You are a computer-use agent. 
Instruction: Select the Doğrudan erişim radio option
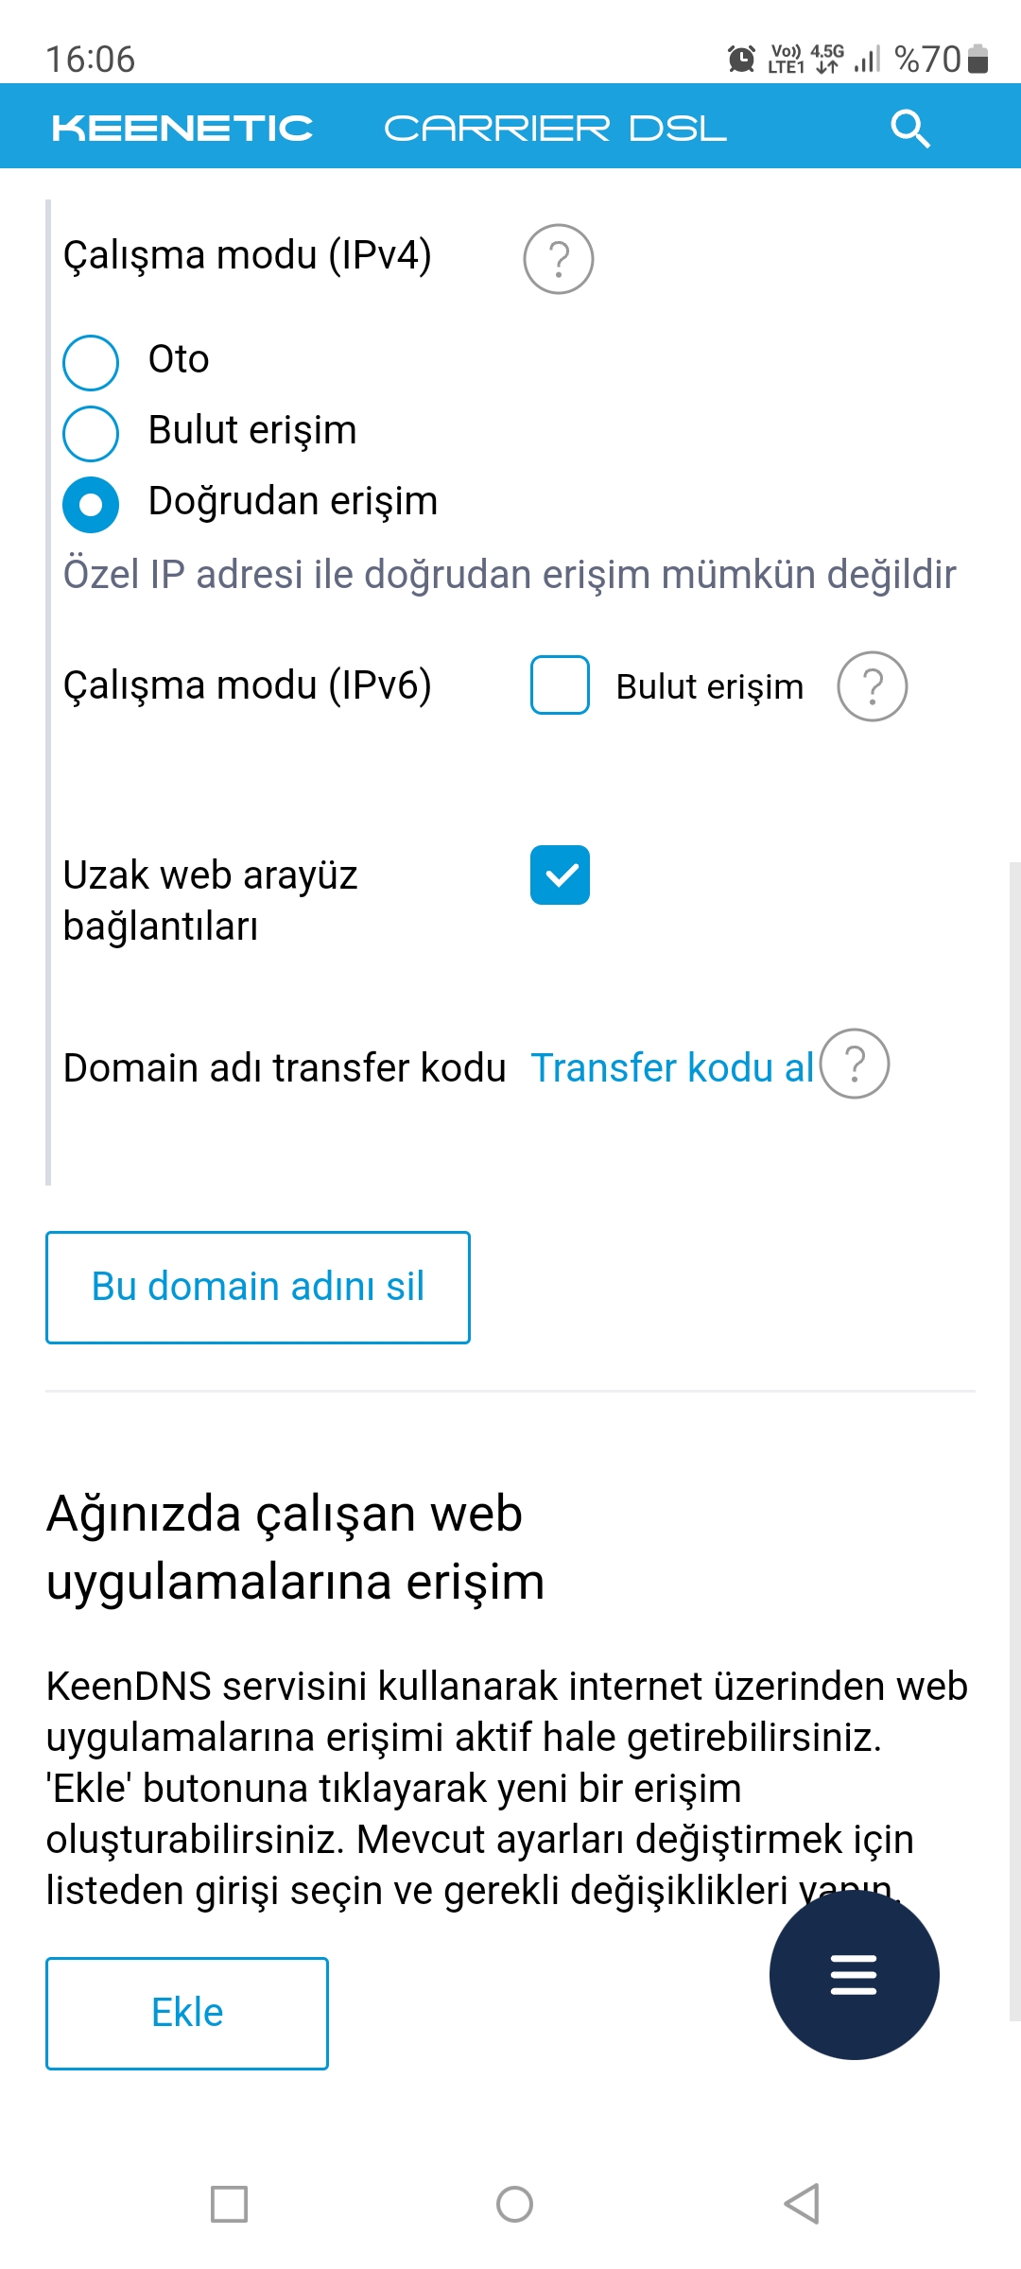(x=91, y=505)
